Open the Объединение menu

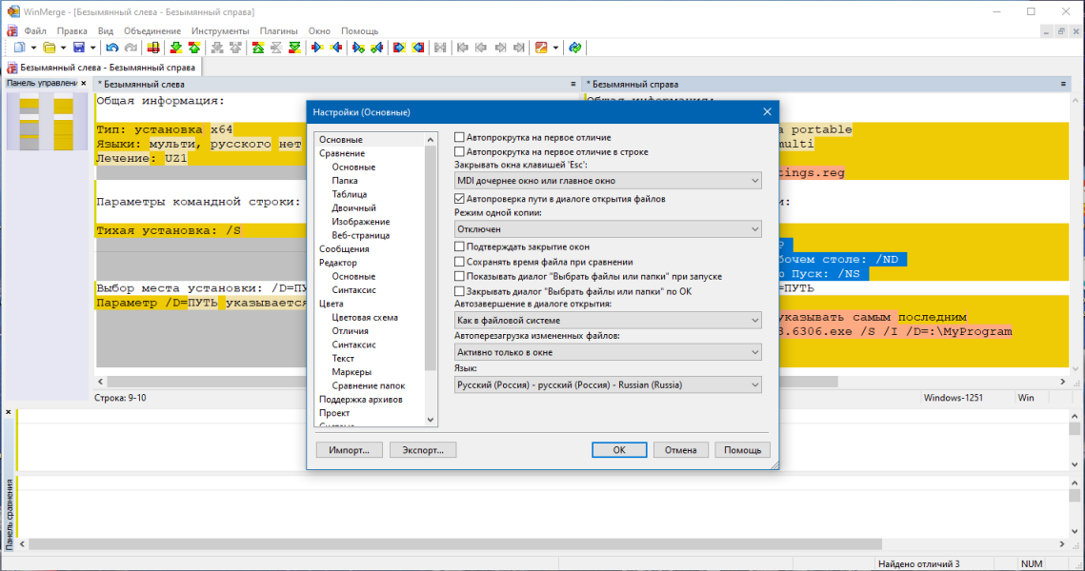pos(152,31)
